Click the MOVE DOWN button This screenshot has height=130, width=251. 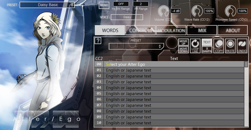[184, 50]
